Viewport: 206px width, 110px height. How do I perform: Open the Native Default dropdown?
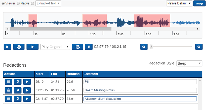[x=179, y=3]
